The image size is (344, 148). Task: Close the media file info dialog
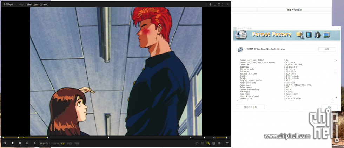tap(338, 28)
